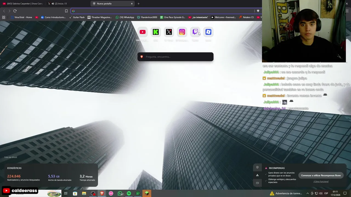Open Spotify from the taskbar
Image resolution: width=351 pixels, height=197 pixels.
tap(129, 193)
